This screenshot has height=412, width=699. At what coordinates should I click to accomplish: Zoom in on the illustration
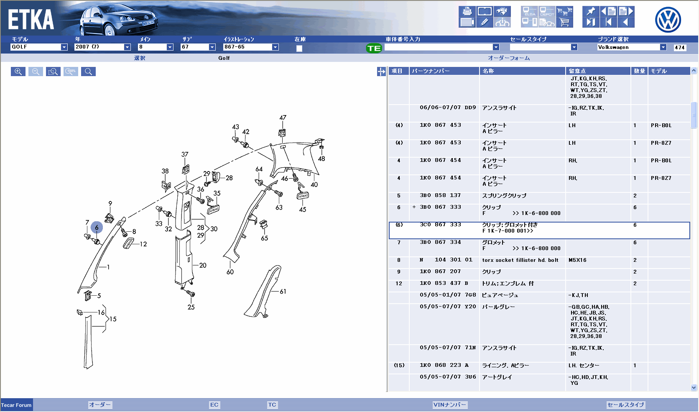coord(18,72)
